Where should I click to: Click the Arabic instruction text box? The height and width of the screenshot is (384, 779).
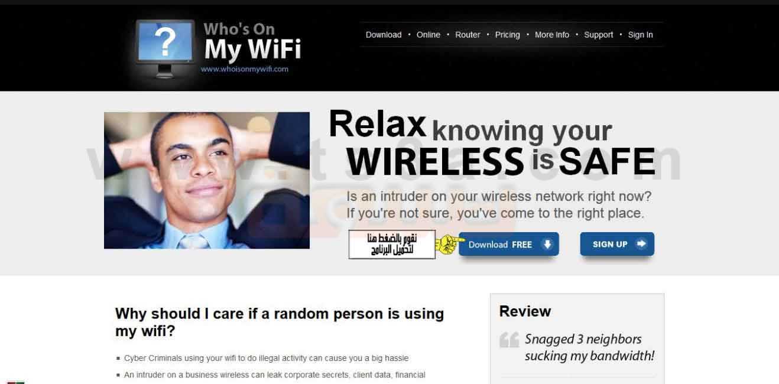pos(392,244)
